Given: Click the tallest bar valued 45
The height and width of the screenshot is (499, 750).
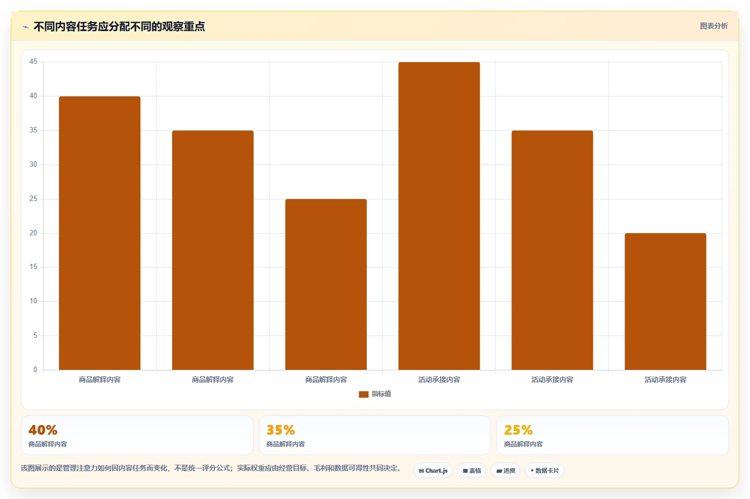Looking at the screenshot, I should pyautogui.click(x=439, y=216).
